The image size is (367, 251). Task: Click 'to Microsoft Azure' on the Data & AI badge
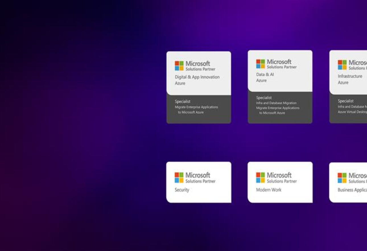[272, 113]
